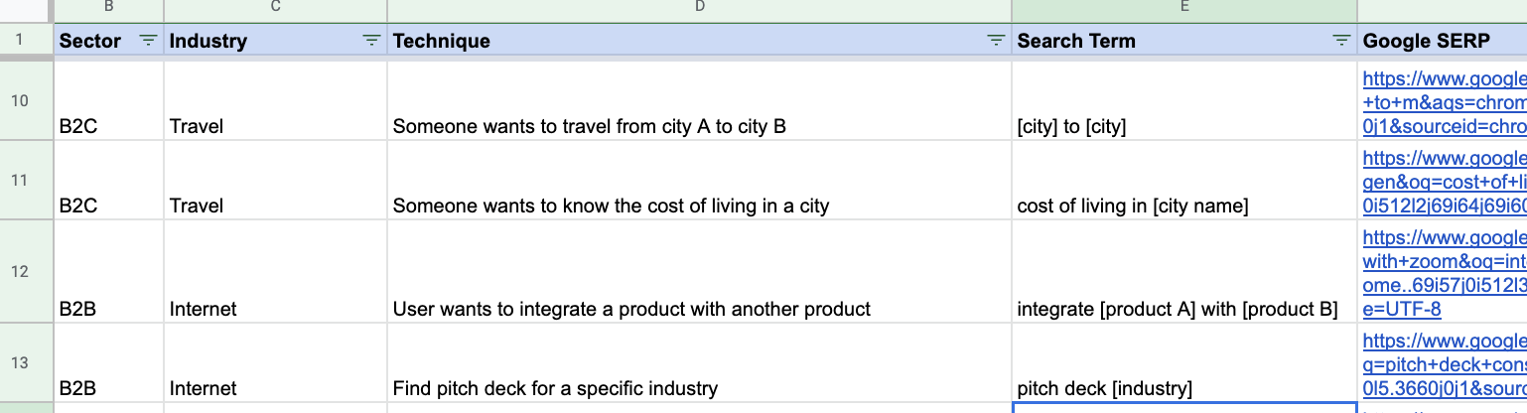Open the Sector column filter icon
1527x413 pixels.
(x=148, y=41)
